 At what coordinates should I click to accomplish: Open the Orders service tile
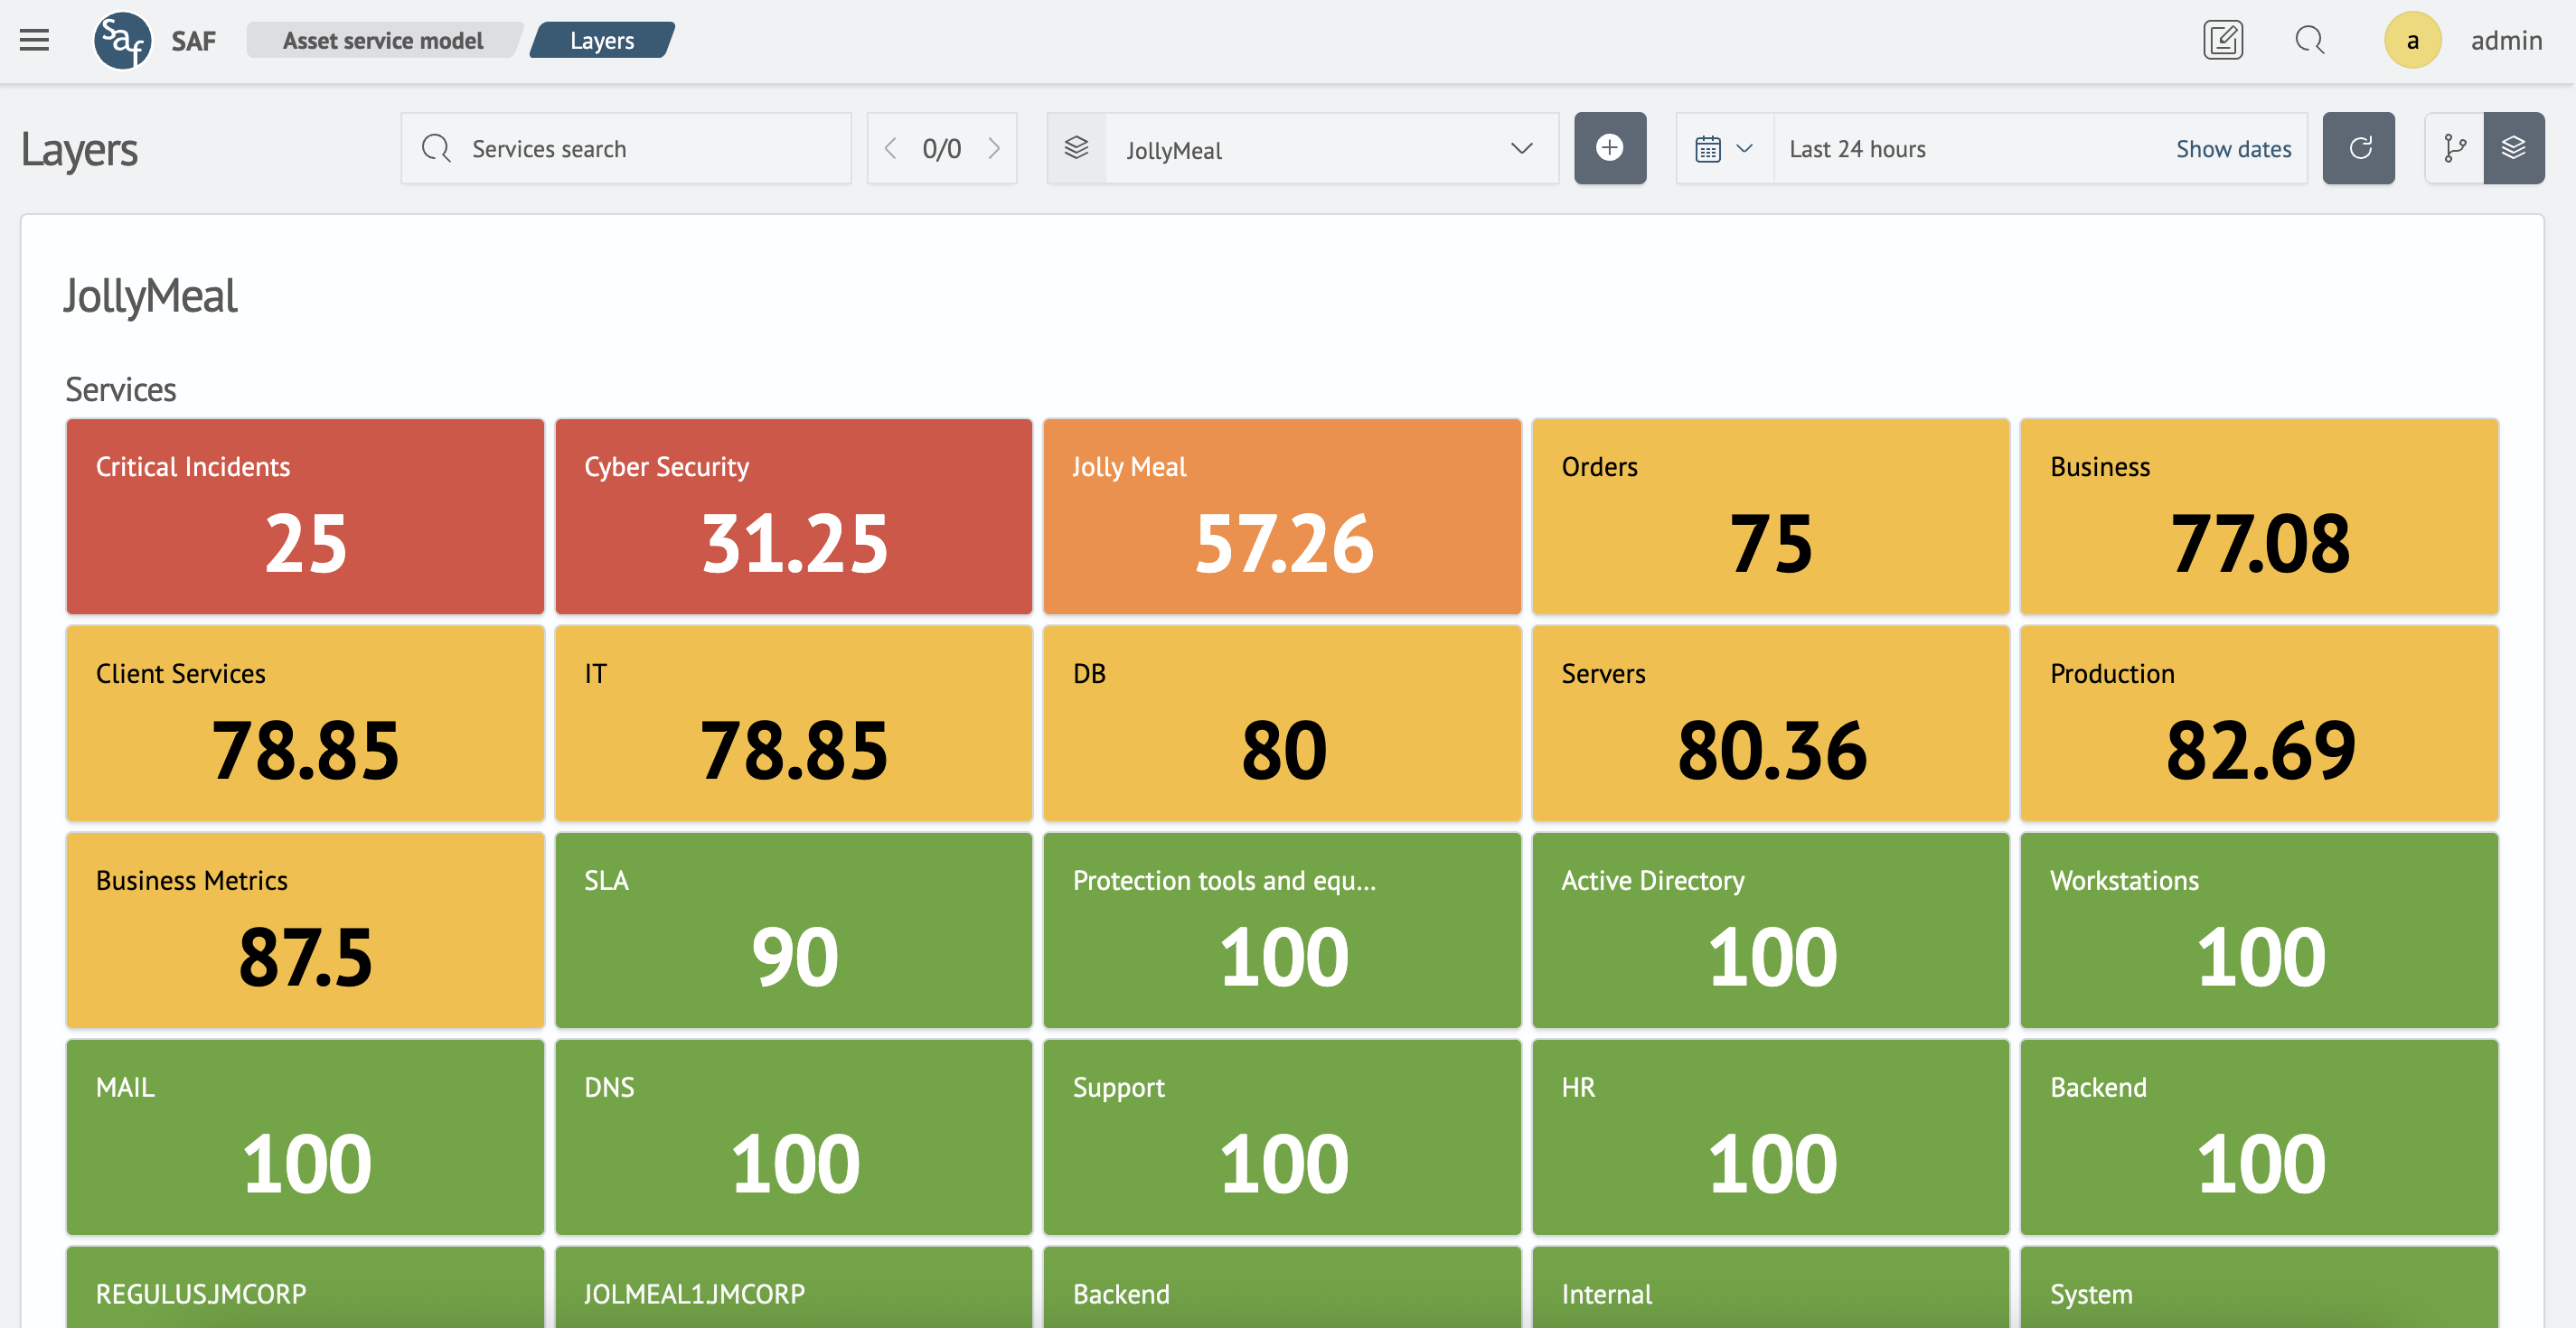pos(1770,516)
